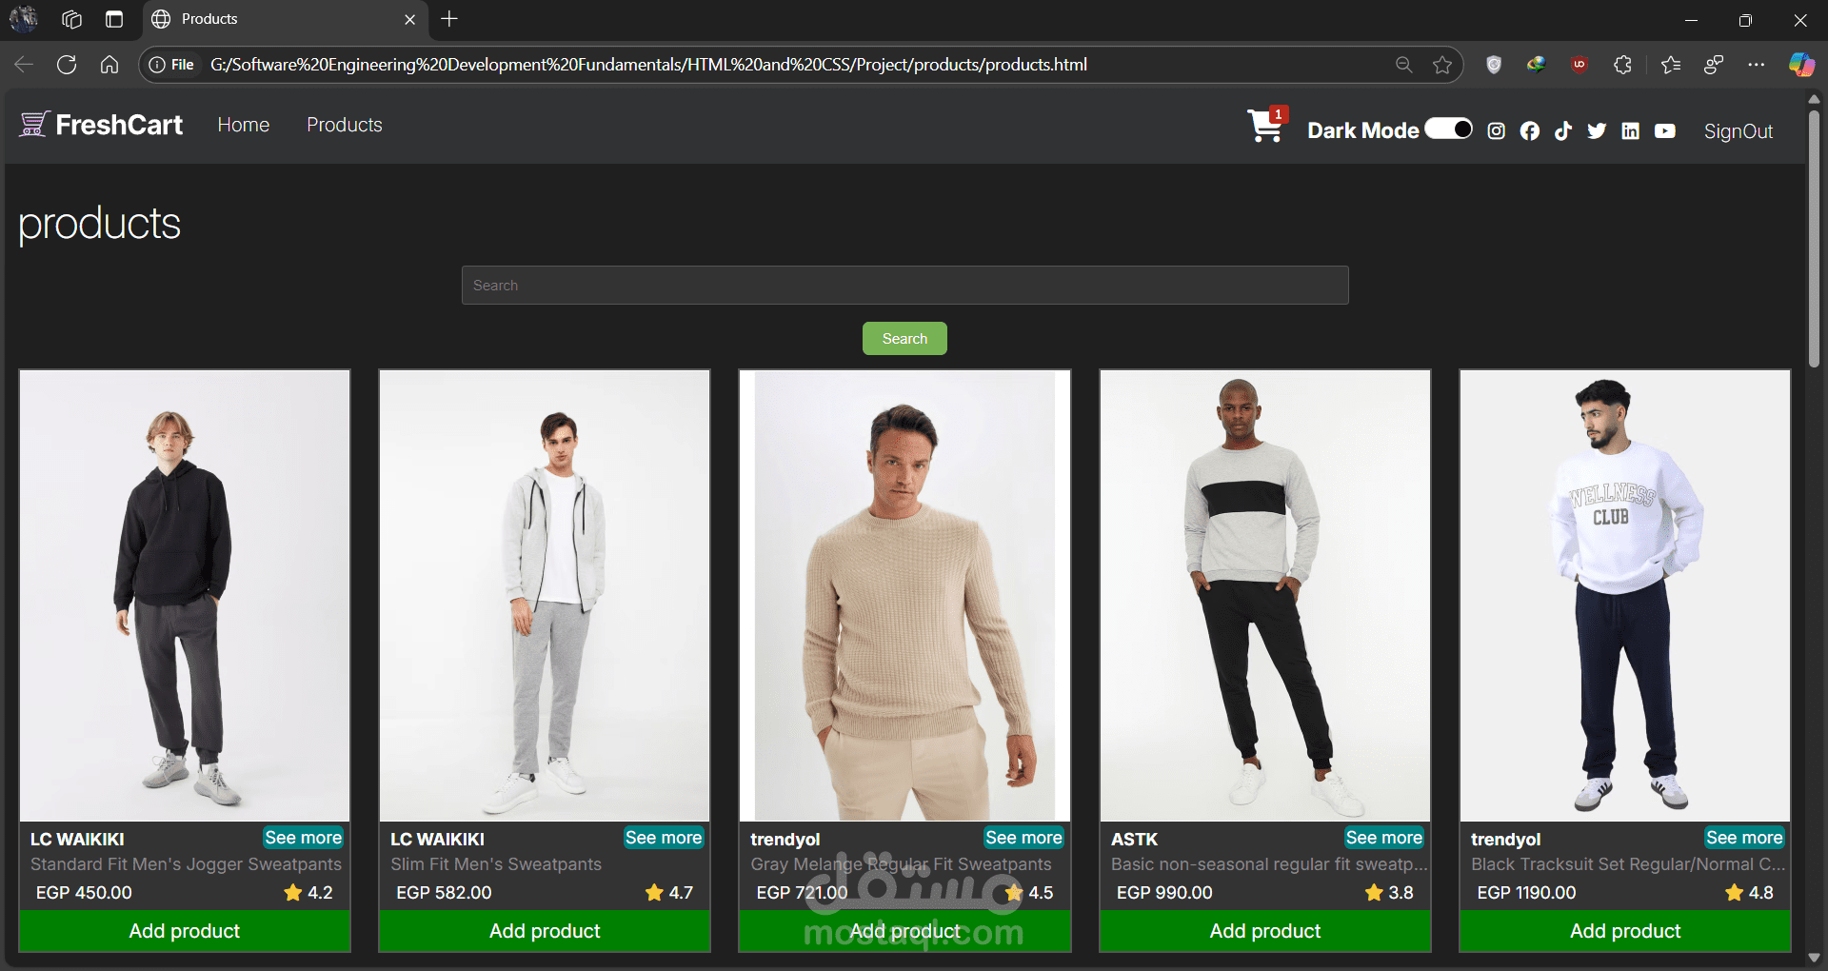The height and width of the screenshot is (971, 1828).
Task: Open the Copilot sidebar icon
Action: point(1801,65)
